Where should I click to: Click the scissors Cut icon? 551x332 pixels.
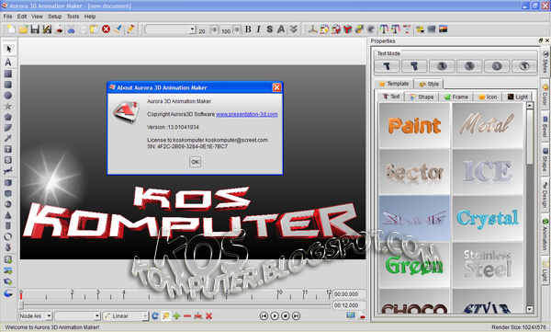[72, 29]
